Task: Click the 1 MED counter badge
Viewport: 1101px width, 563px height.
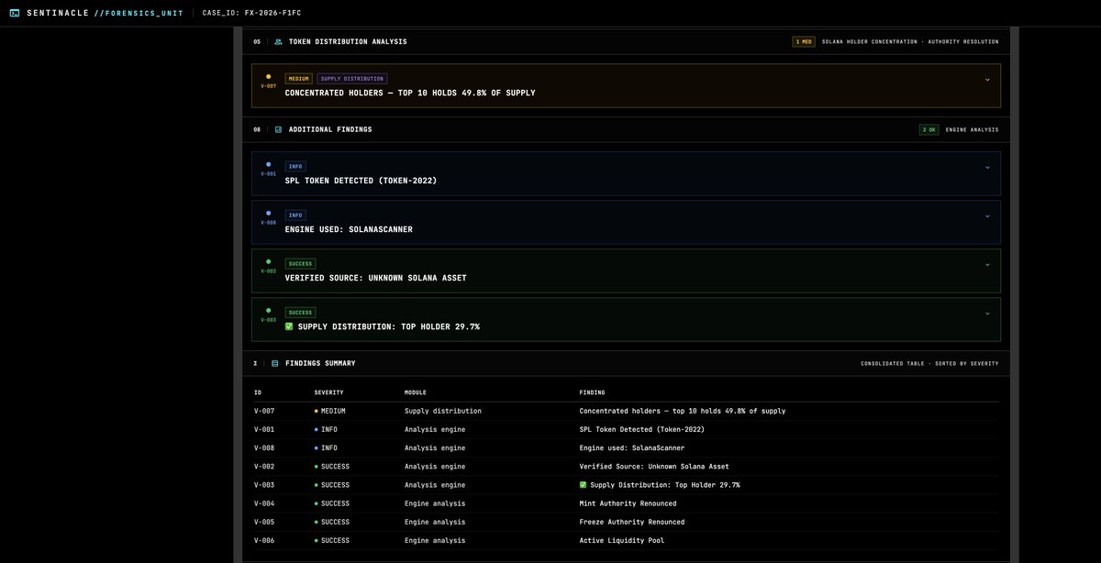Action: pos(803,41)
